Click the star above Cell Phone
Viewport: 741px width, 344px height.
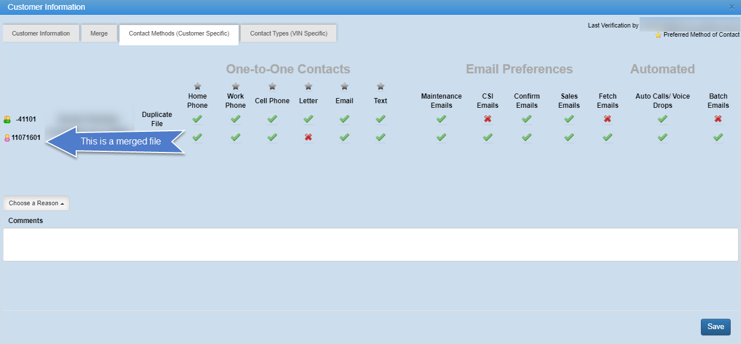coord(272,86)
